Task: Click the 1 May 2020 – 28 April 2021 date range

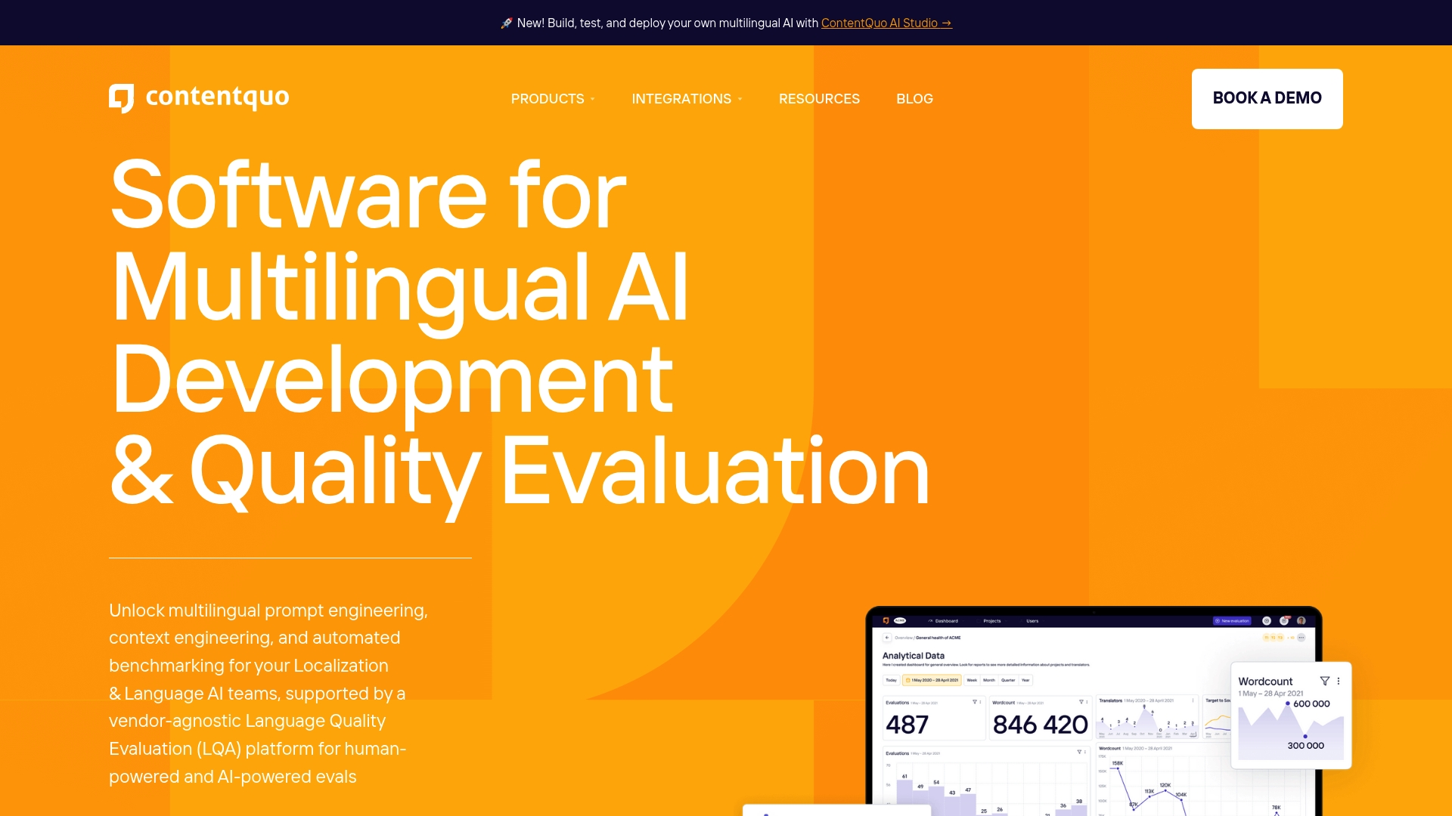Action: [932, 680]
